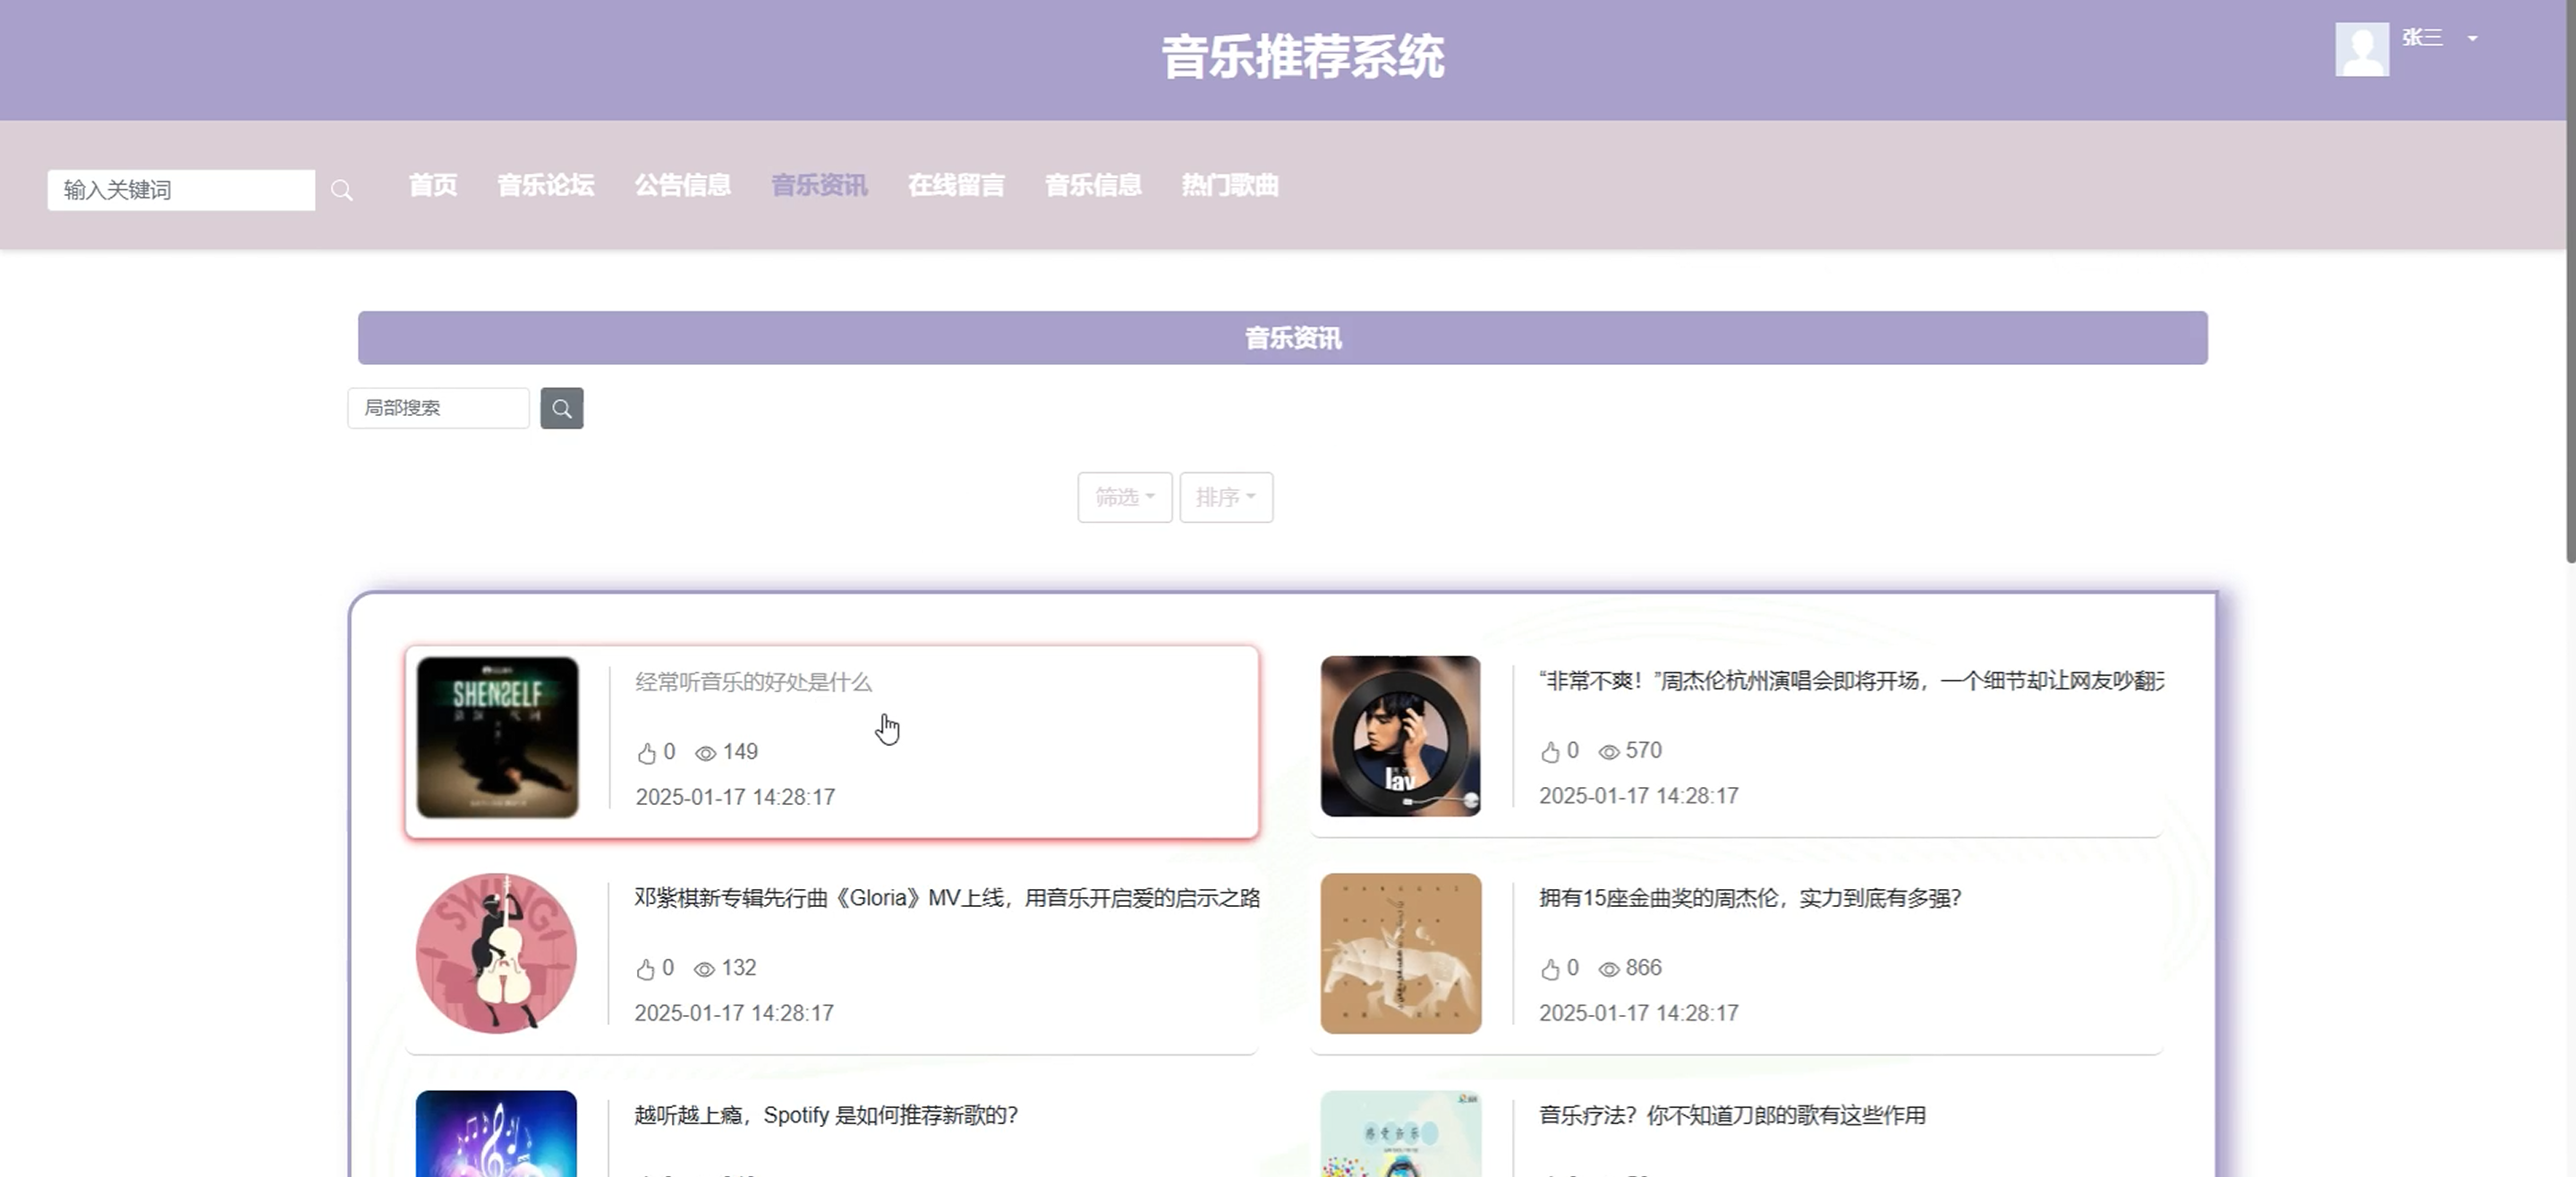The height and width of the screenshot is (1177, 2576).
Task: Go to the 首页 nav item
Action: (433, 185)
